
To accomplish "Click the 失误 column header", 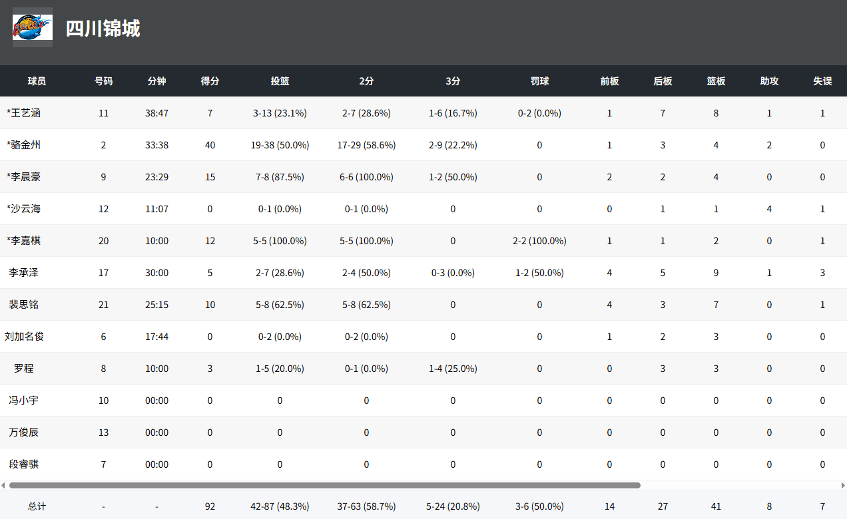I will (x=822, y=81).
